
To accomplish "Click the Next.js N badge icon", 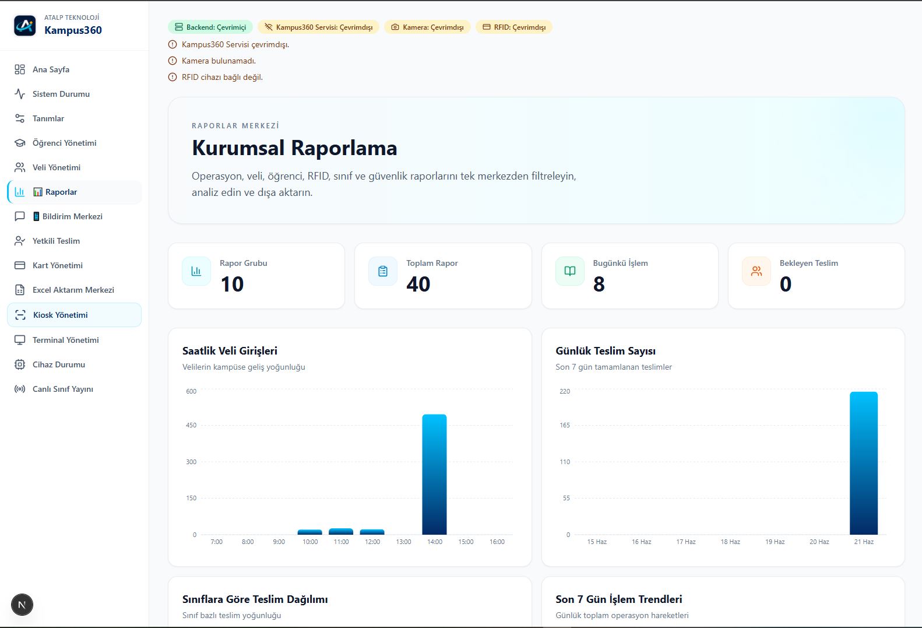I will pos(22,605).
